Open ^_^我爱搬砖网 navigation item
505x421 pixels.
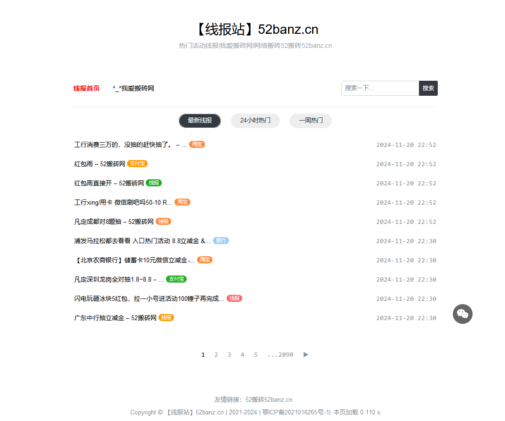tap(134, 88)
